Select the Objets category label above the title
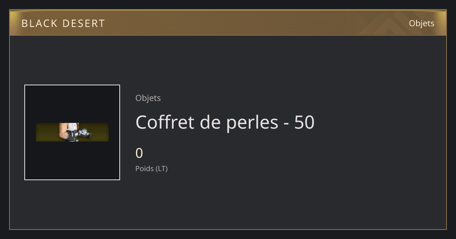Image resolution: width=456 pixels, height=239 pixels. (148, 98)
